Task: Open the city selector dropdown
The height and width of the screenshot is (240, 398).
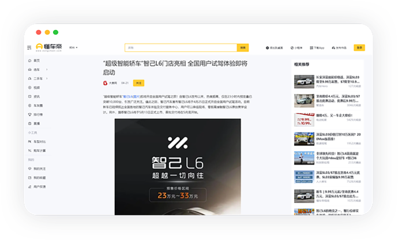Action: click(x=73, y=47)
